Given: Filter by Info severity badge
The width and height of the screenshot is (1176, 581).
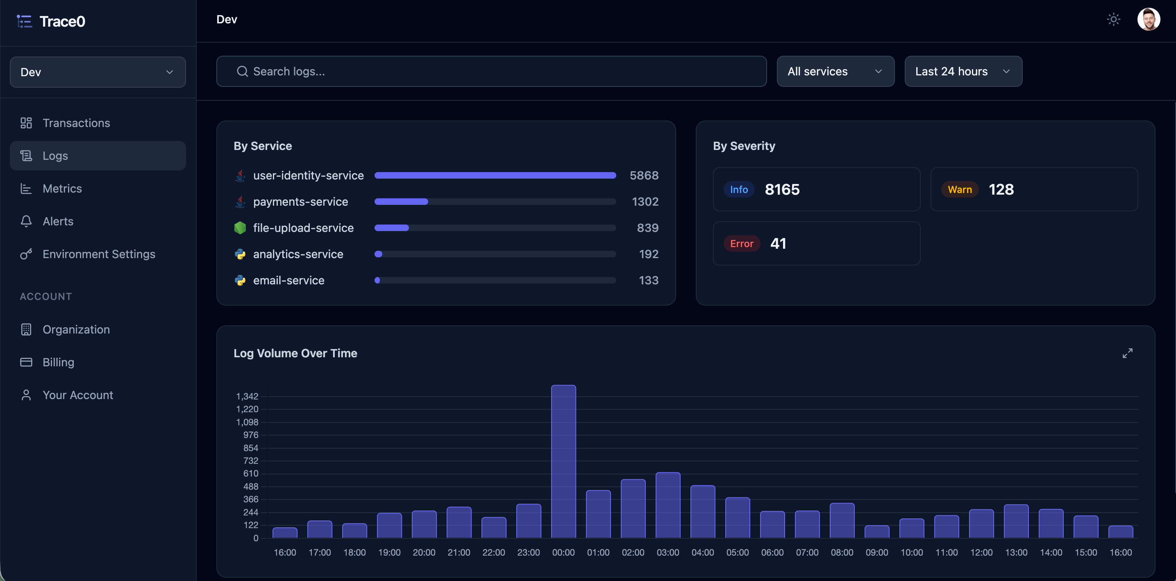Looking at the screenshot, I should click(x=739, y=189).
